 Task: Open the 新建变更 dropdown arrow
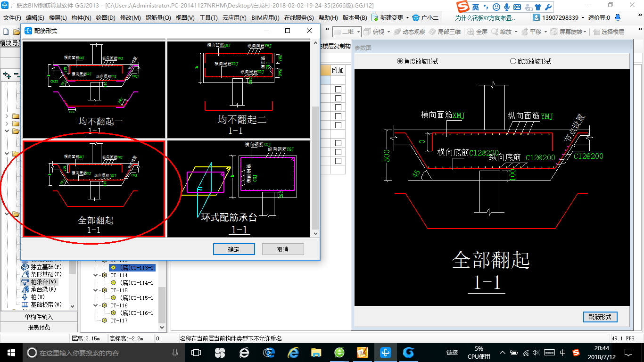[x=407, y=18]
